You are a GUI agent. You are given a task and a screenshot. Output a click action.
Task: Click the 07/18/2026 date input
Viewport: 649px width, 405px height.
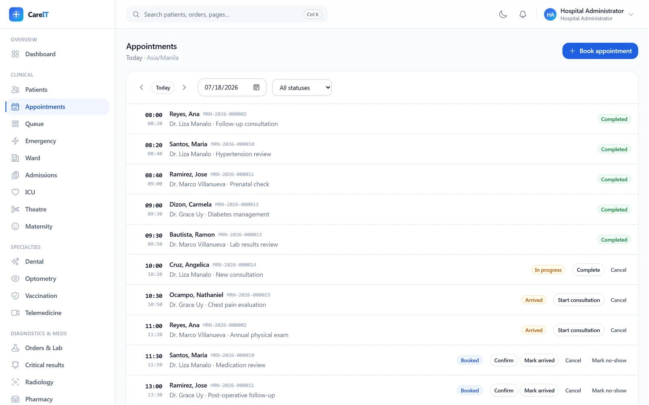tap(232, 87)
